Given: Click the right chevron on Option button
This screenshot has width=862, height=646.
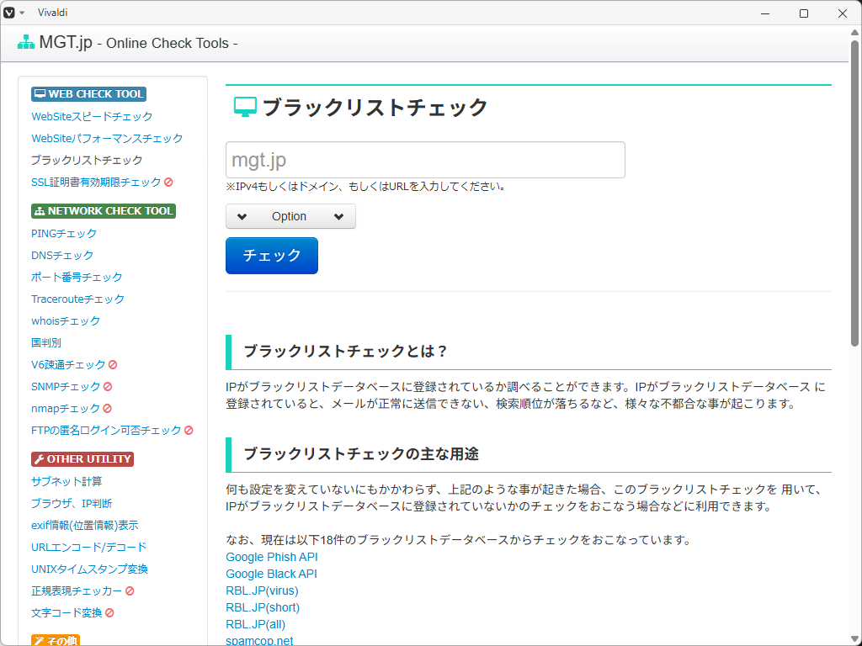Looking at the screenshot, I should (338, 216).
